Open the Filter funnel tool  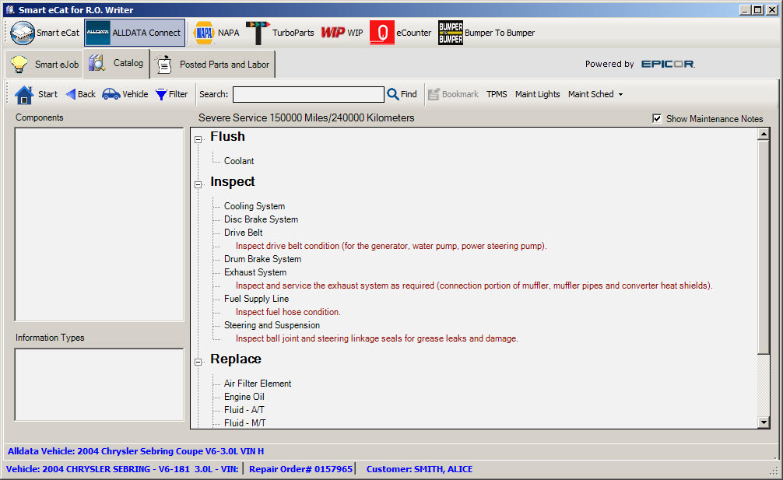point(161,94)
